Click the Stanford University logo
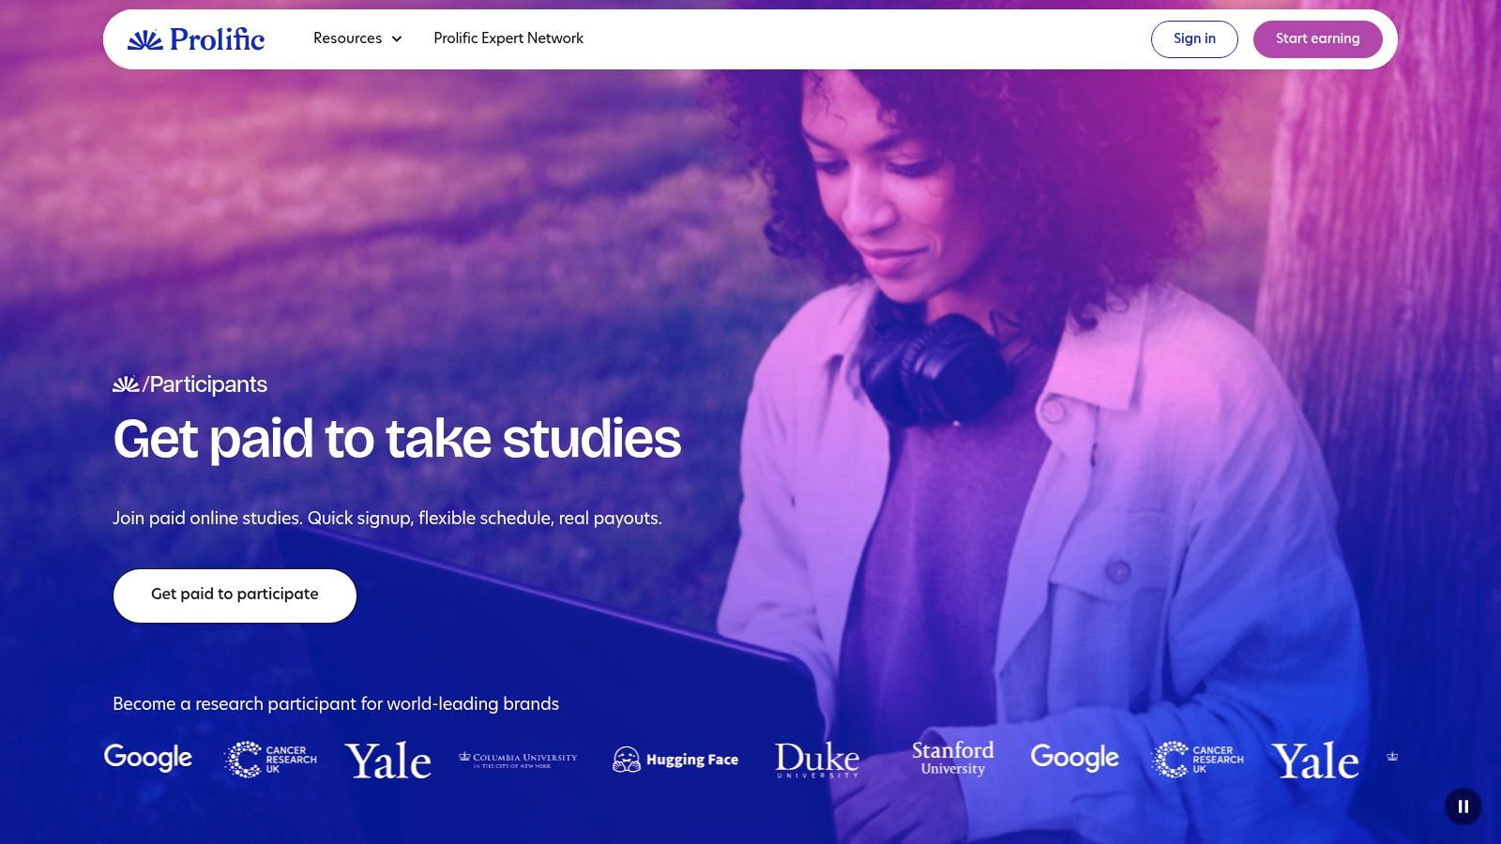The image size is (1501, 844). [953, 759]
